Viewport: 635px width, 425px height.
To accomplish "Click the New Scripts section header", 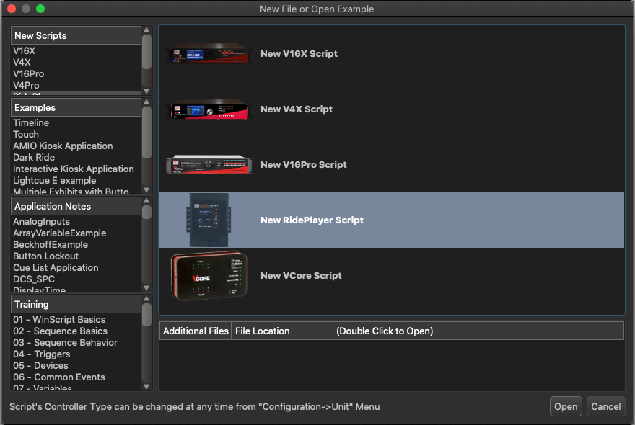I will pyautogui.click(x=76, y=35).
